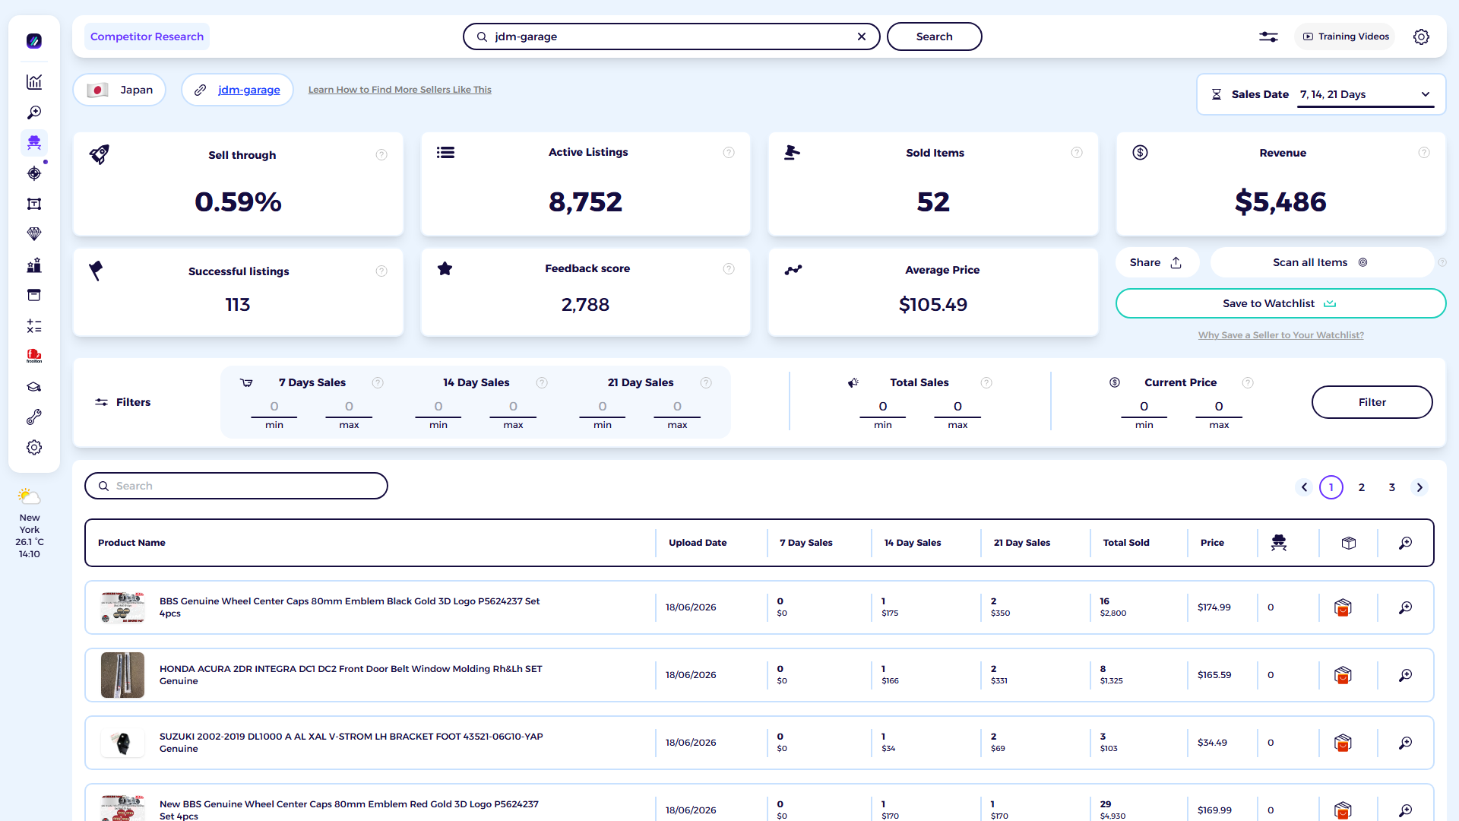The height and width of the screenshot is (821, 1459).
Task: Open the product research magnifier sidebar icon
Action: tap(34, 113)
